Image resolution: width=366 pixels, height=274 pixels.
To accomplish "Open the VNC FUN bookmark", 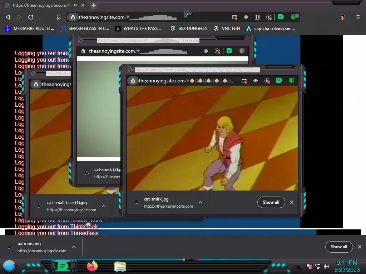I will 227,29.
